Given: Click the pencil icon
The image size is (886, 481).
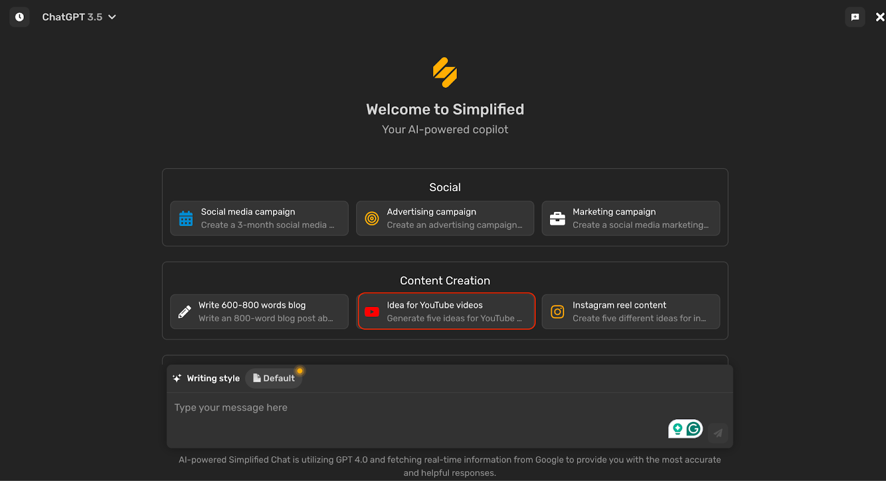Looking at the screenshot, I should point(184,312).
